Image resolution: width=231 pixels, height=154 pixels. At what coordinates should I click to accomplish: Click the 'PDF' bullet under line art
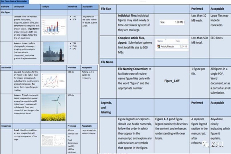[74, 19]
